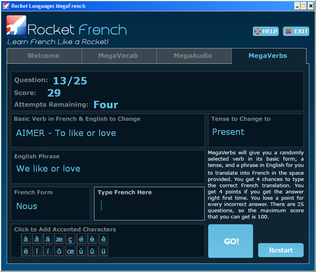316x272 pixels.
Task: Click the MegaVerbs instructions paragraph
Action: [x=256, y=185]
